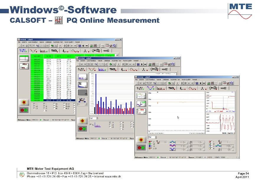
Task: Open the transient spike tab in the middle window
Action: coord(124,69)
